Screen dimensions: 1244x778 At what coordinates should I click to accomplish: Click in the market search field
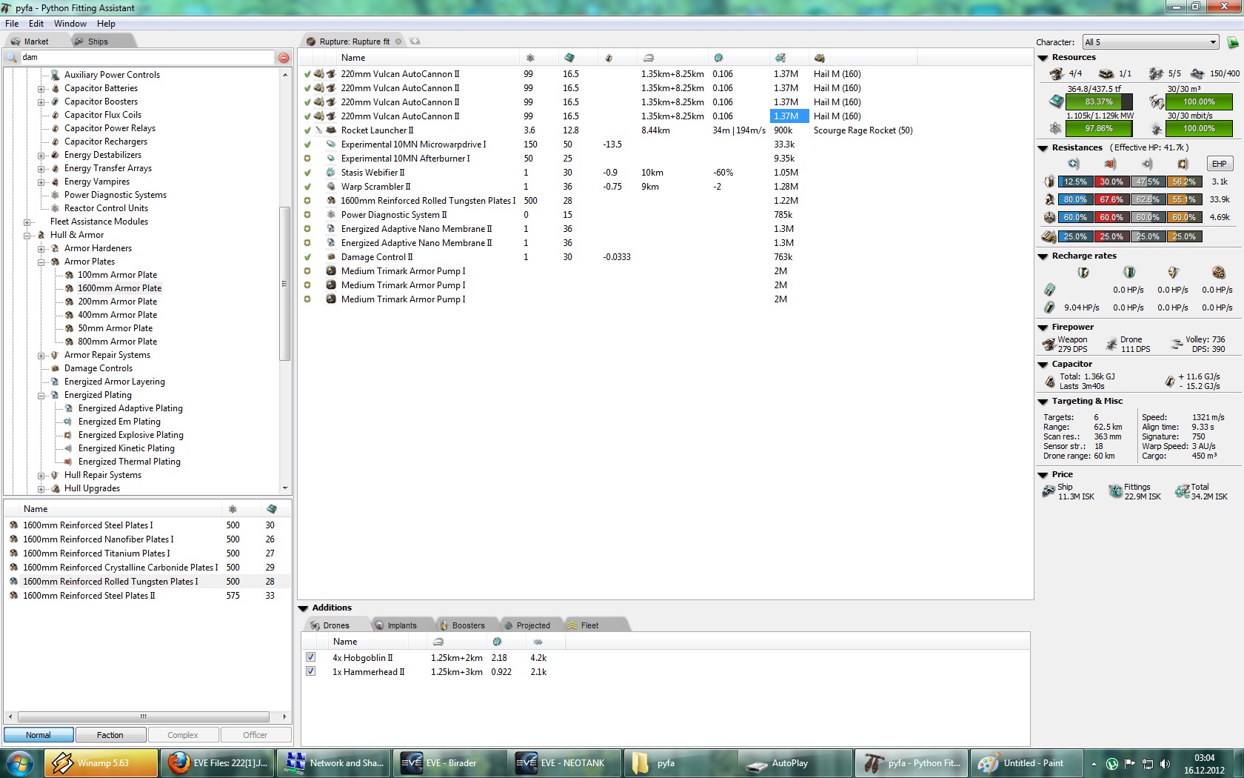[x=148, y=58]
